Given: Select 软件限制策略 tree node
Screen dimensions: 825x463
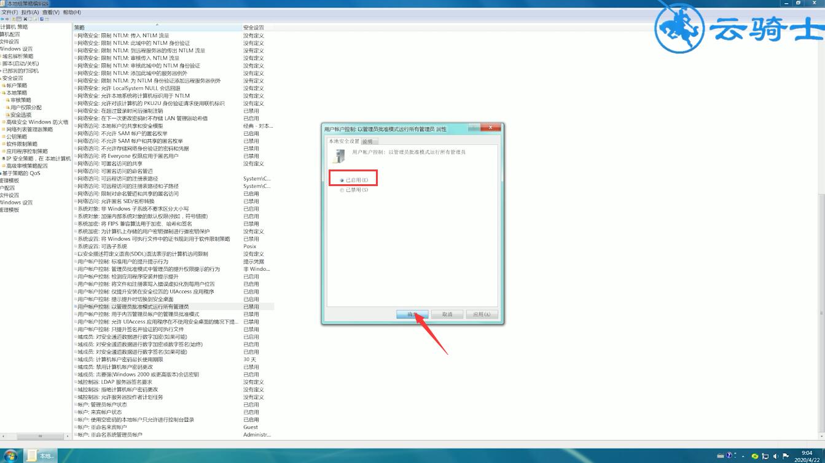Looking at the screenshot, I should [x=22, y=144].
